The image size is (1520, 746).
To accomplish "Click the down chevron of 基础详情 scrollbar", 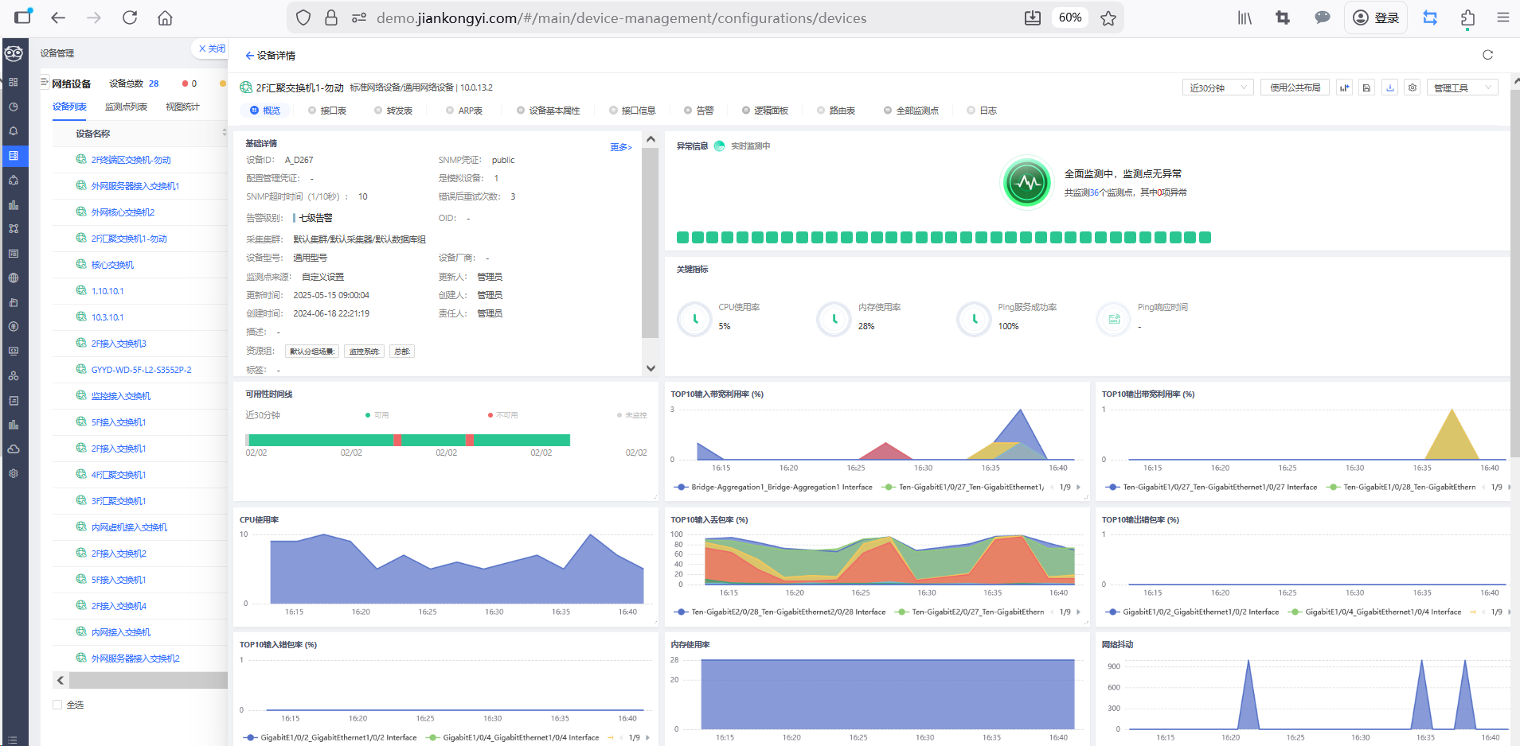I will (651, 368).
